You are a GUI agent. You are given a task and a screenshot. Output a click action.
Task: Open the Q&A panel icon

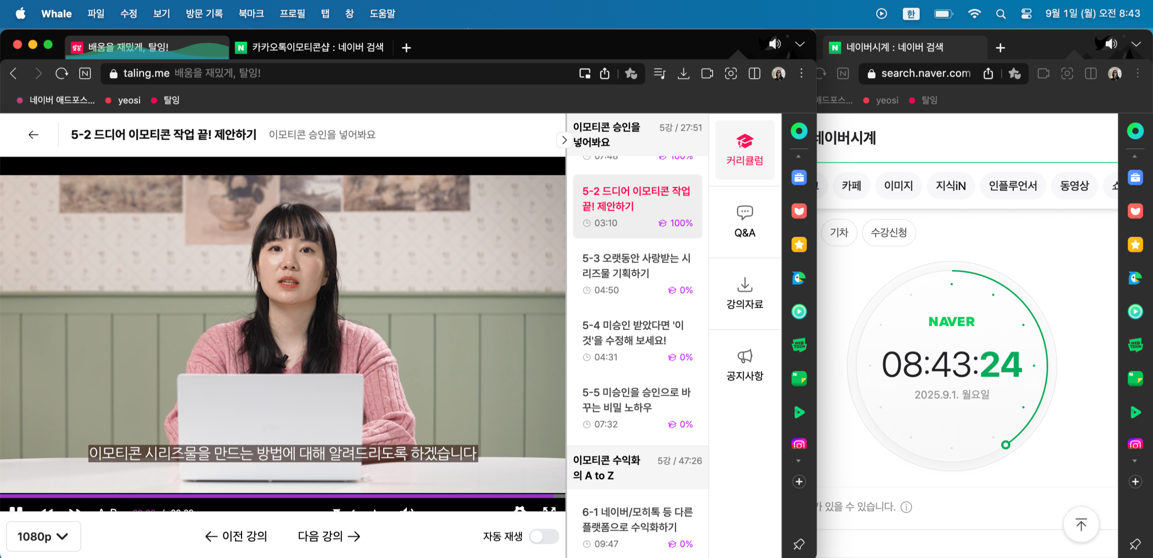click(744, 221)
